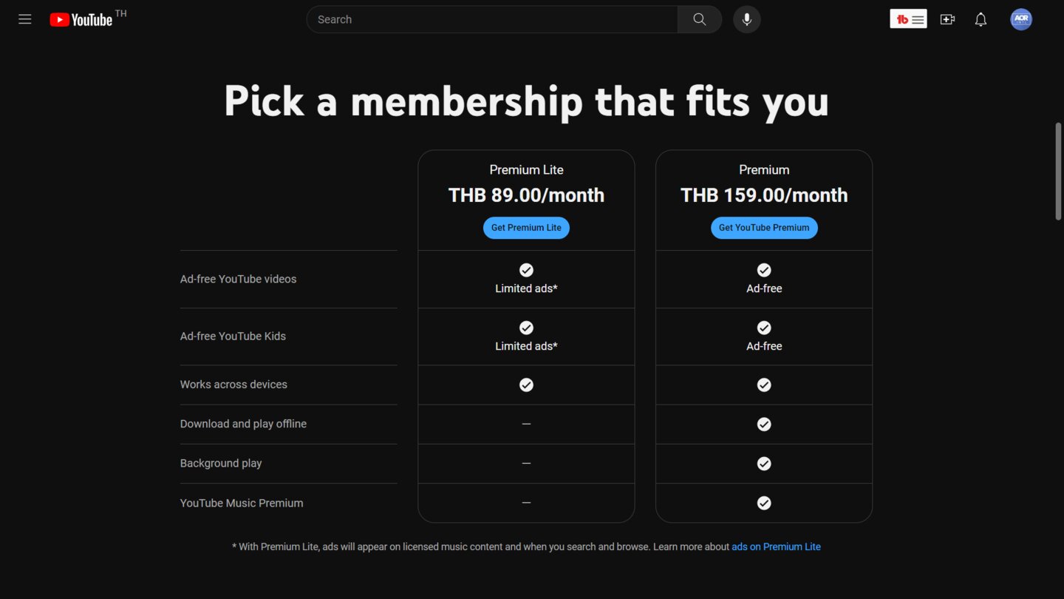Open the account avatar menu
Image resolution: width=1064 pixels, height=599 pixels.
click(x=1021, y=20)
